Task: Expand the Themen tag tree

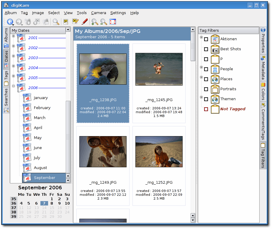Action: click(201, 97)
